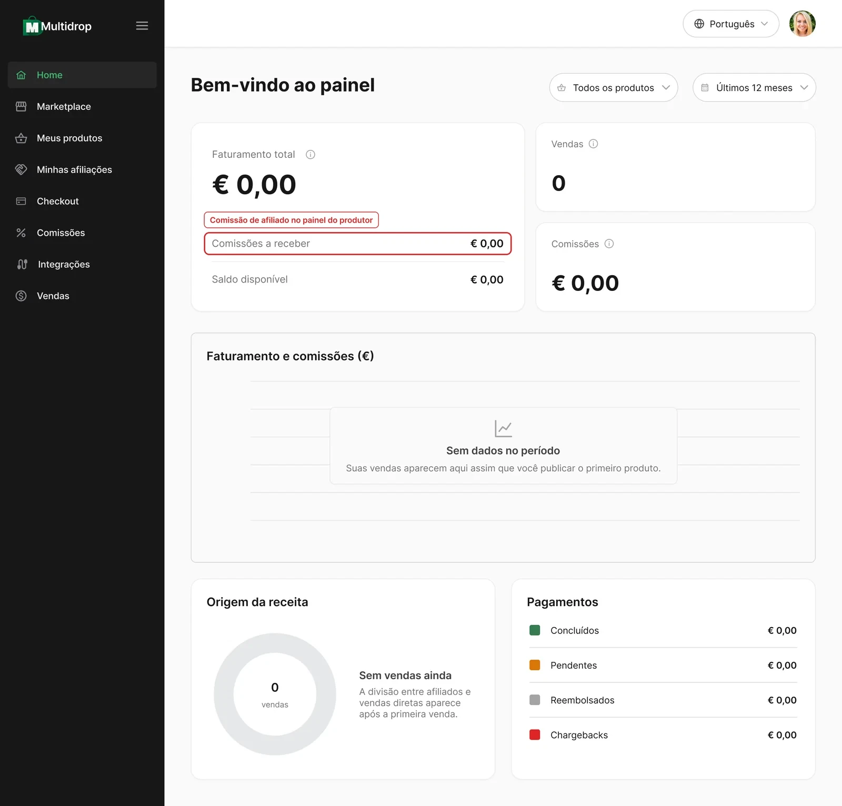The width and height of the screenshot is (842, 806).
Task: Click the Comissões percent icon
Action: 21,233
